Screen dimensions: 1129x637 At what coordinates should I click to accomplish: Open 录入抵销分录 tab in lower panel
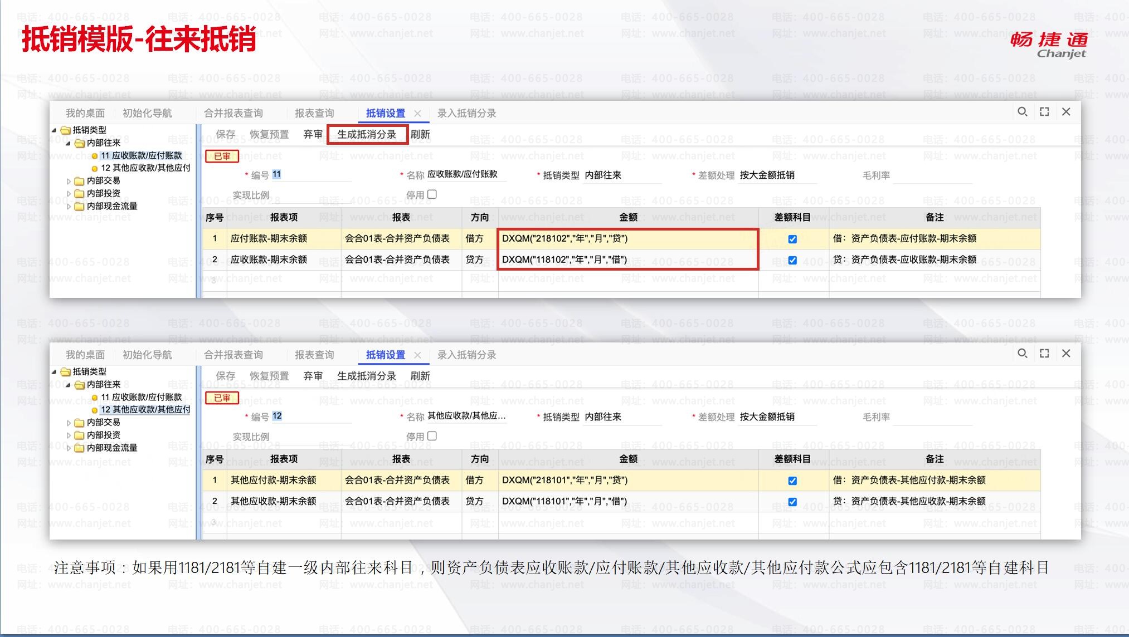(466, 355)
